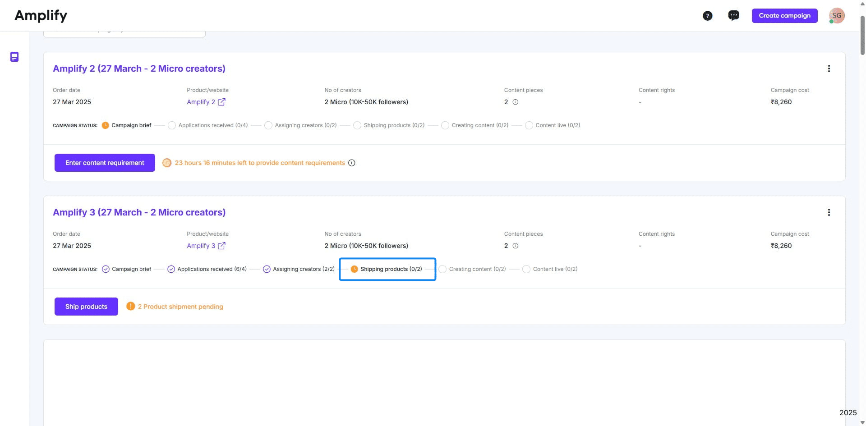Open three-dot menu for Amplify 2 campaign
Screen dimensions: 866x426
coord(829,69)
